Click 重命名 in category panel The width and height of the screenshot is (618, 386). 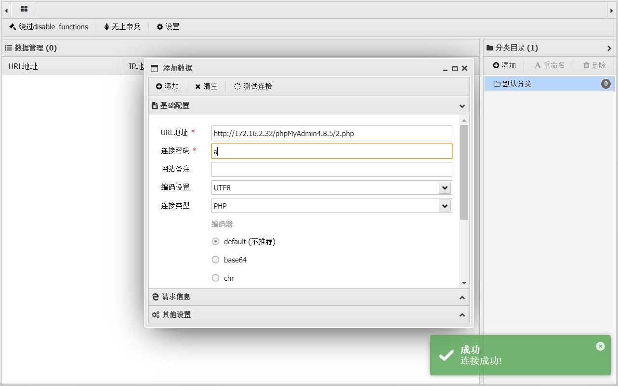(x=550, y=65)
